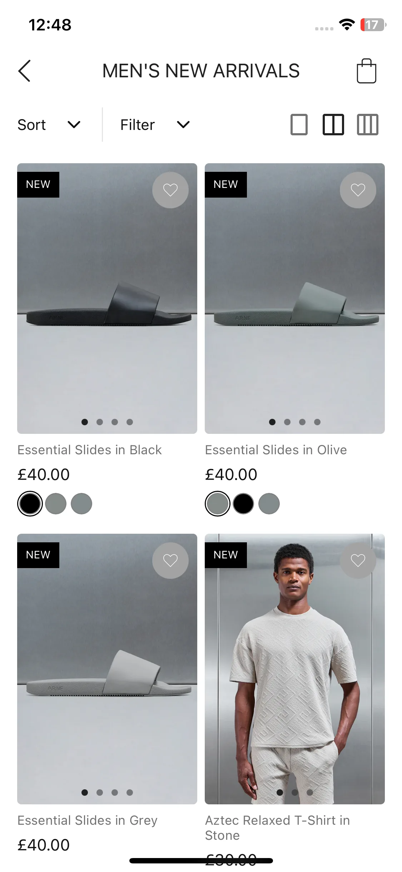402x872 pixels.
Task: Expand the Filter dropdown
Action: 155,125
